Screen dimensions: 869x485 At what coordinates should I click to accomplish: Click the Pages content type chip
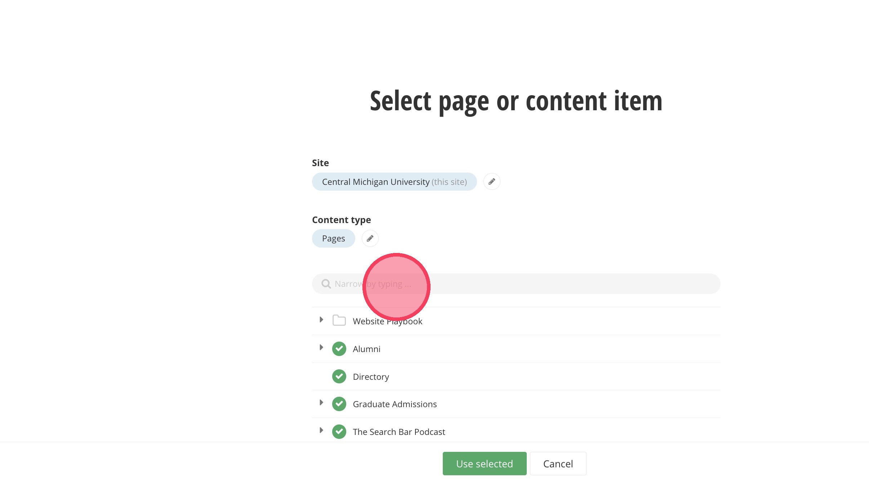(x=333, y=239)
